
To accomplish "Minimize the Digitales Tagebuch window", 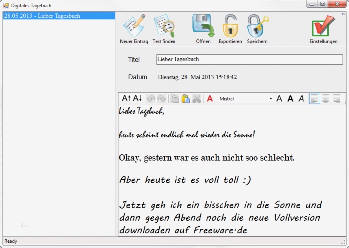I will point(312,4).
